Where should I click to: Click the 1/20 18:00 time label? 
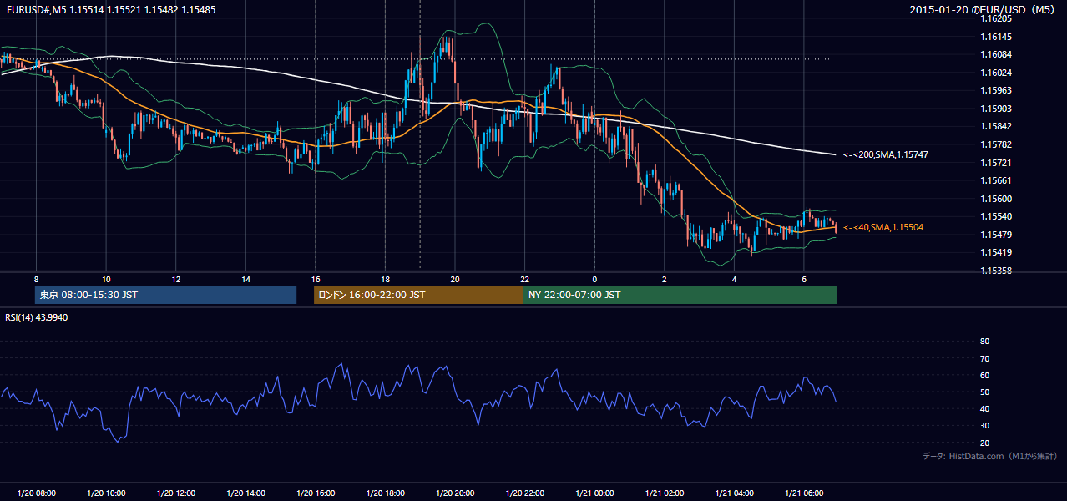click(x=385, y=493)
